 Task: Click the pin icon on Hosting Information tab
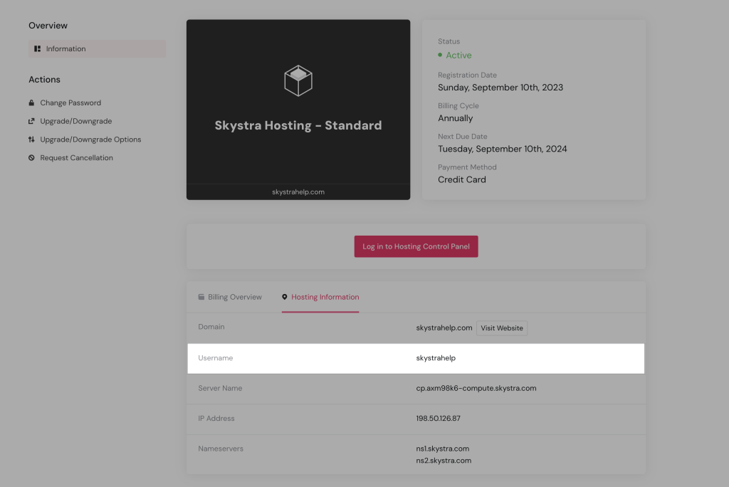[x=285, y=297]
